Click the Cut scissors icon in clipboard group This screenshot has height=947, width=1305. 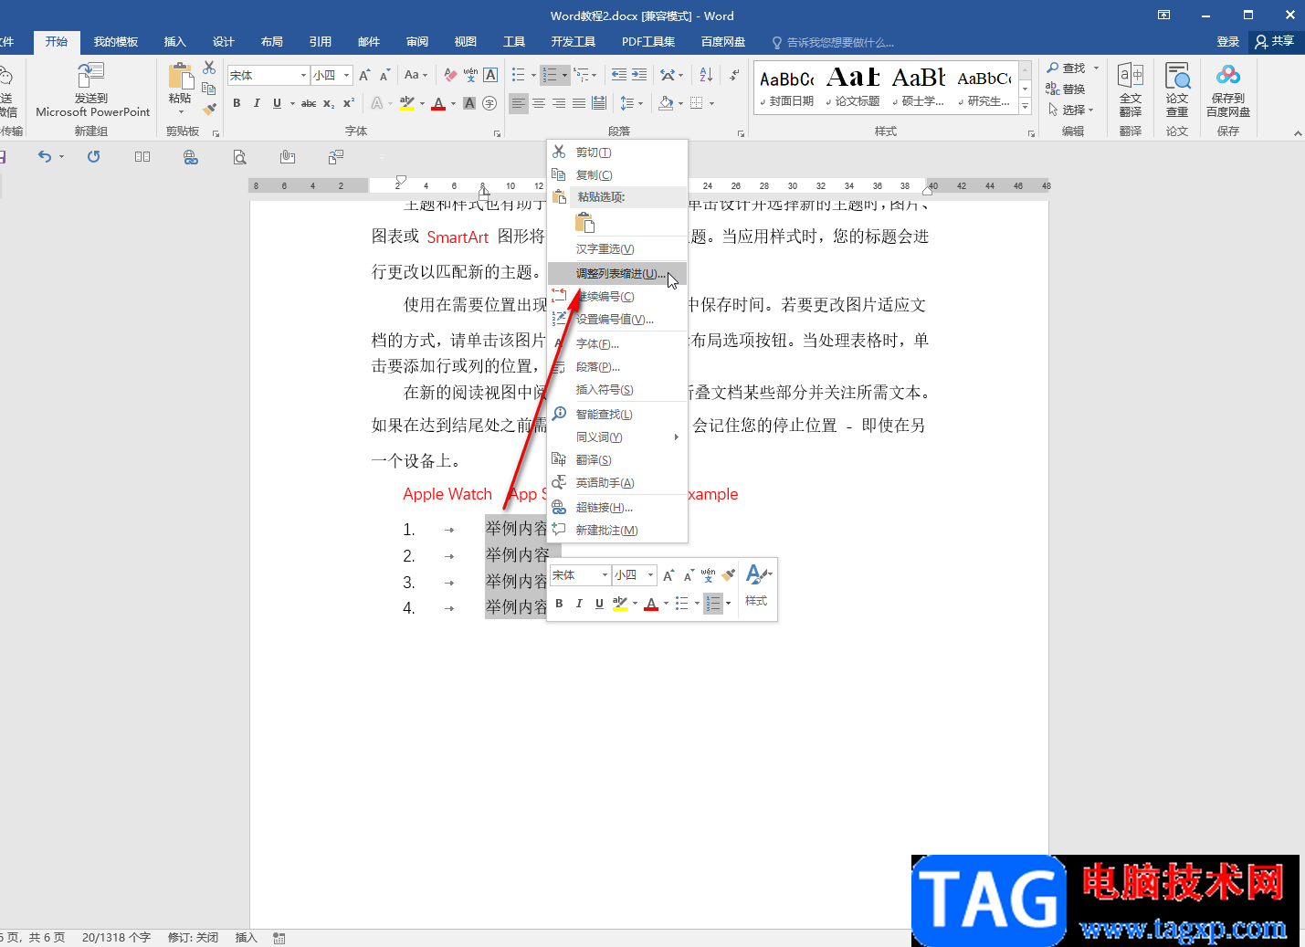click(209, 68)
